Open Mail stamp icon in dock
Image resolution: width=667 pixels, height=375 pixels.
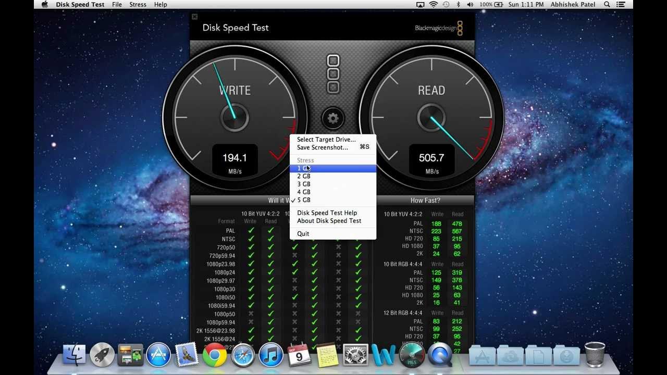(187, 355)
